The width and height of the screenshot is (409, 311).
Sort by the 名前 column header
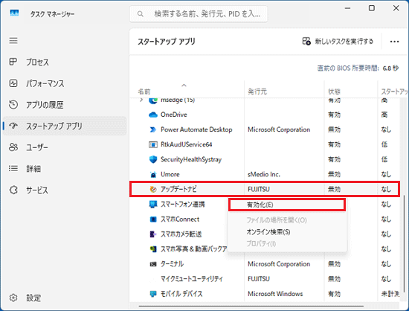pos(144,92)
